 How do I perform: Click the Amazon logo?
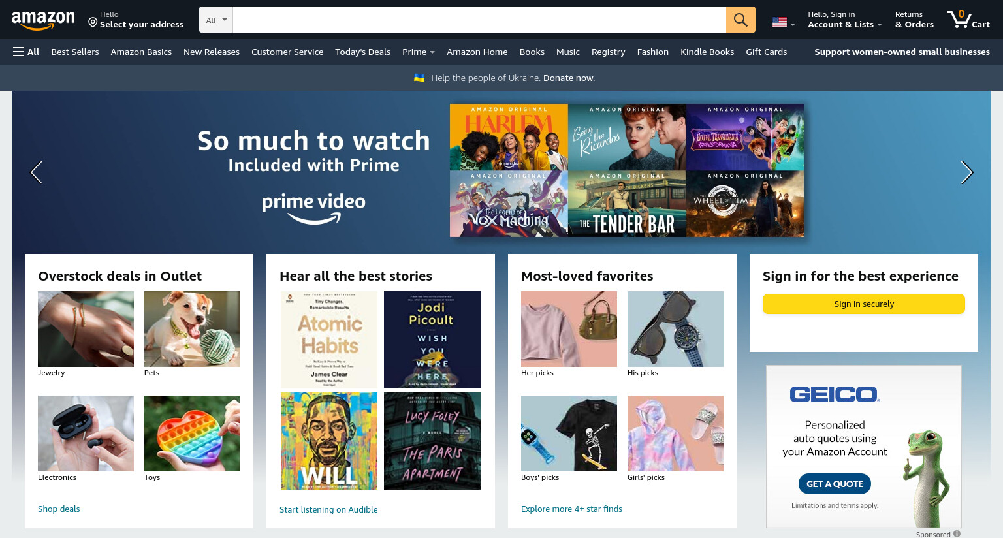(x=43, y=20)
